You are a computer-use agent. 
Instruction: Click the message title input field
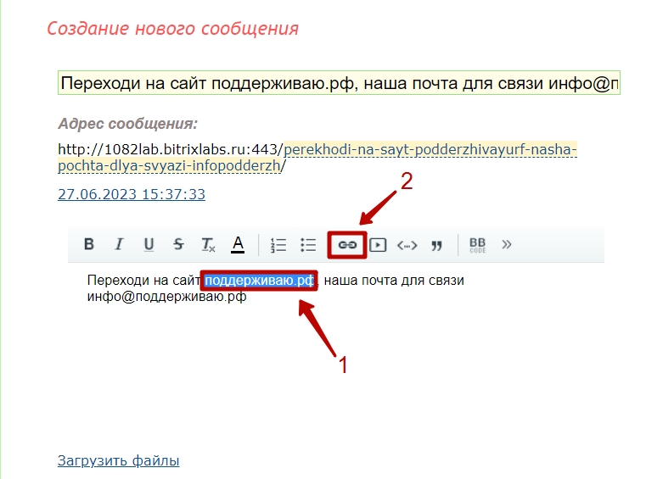click(x=339, y=83)
